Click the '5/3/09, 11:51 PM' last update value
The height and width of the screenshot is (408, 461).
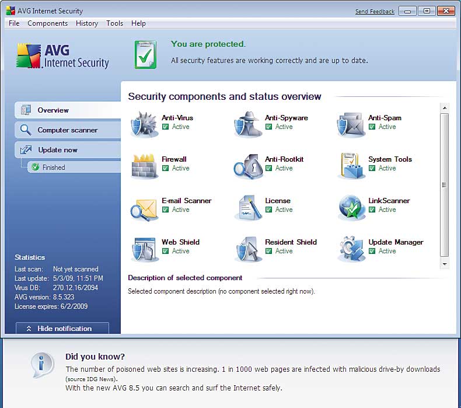pos(78,278)
